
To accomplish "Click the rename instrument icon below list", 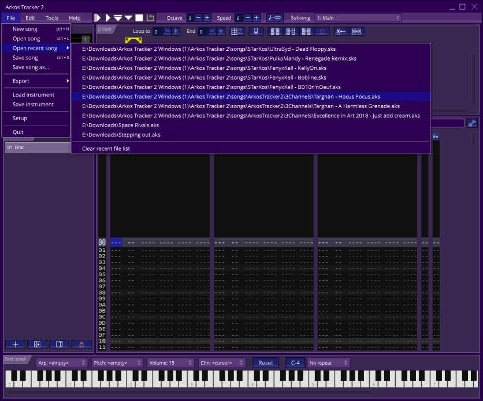I will tap(60, 344).
